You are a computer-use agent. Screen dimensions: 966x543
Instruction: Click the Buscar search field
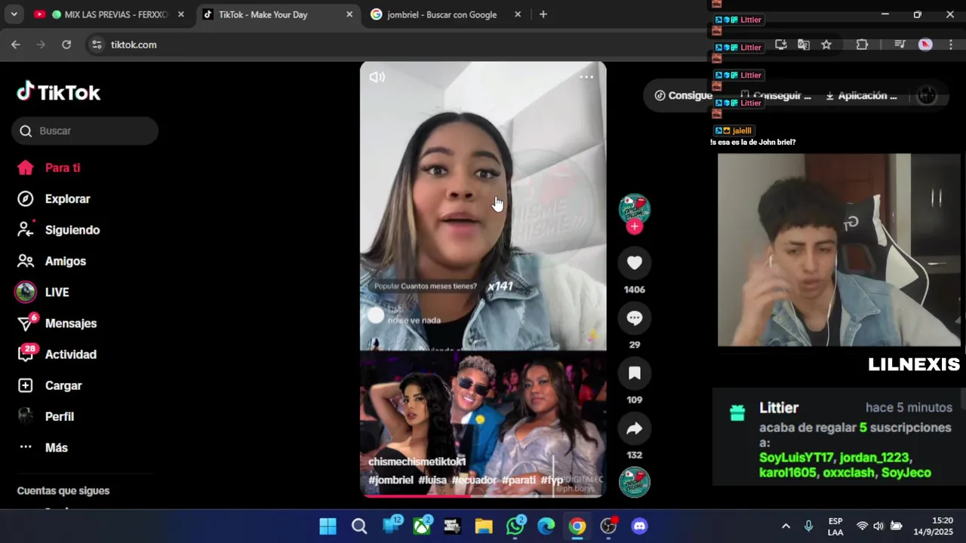point(85,130)
